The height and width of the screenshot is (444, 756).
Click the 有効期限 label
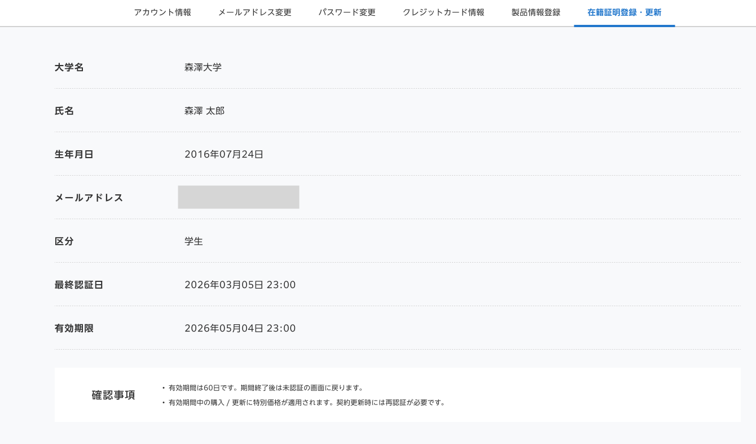click(x=74, y=328)
